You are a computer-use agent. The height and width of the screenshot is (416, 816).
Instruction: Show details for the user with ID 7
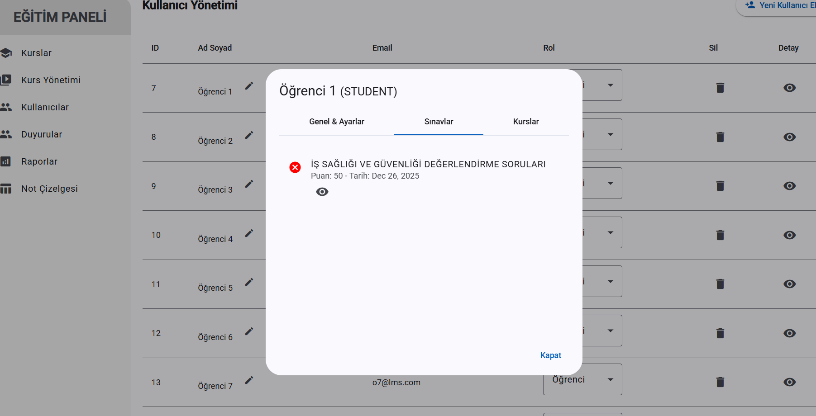[x=789, y=88]
